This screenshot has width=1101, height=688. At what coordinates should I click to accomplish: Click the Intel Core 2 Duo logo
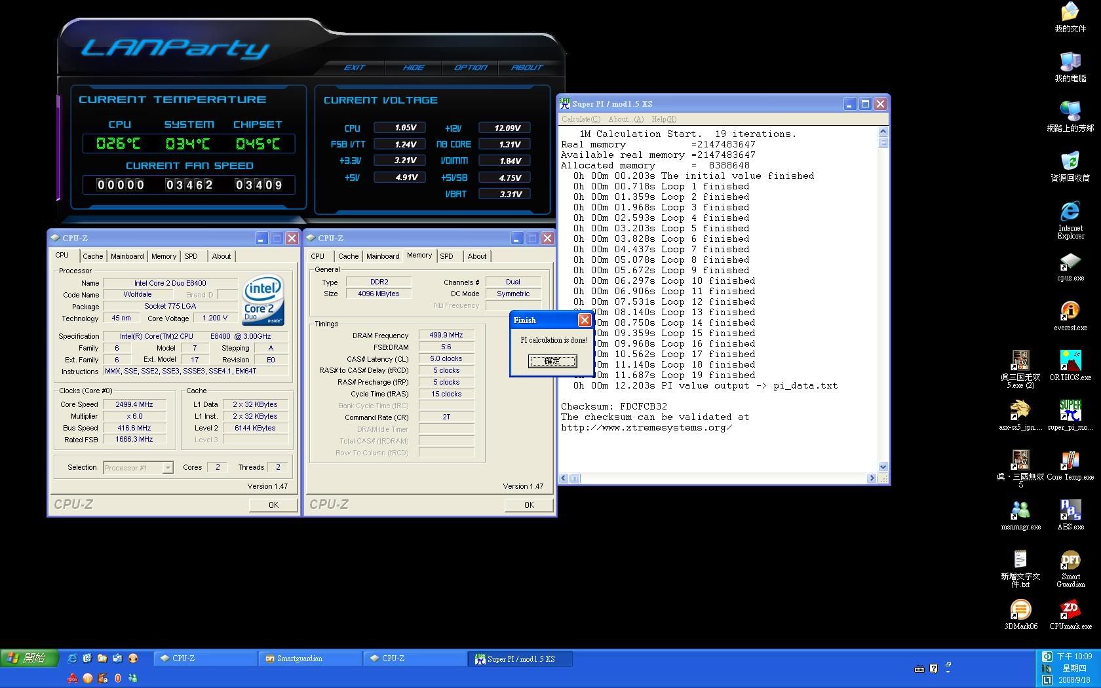[x=263, y=301]
